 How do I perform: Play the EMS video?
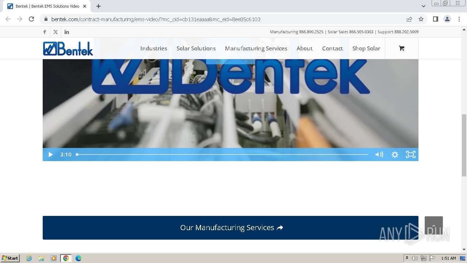(x=50, y=155)
